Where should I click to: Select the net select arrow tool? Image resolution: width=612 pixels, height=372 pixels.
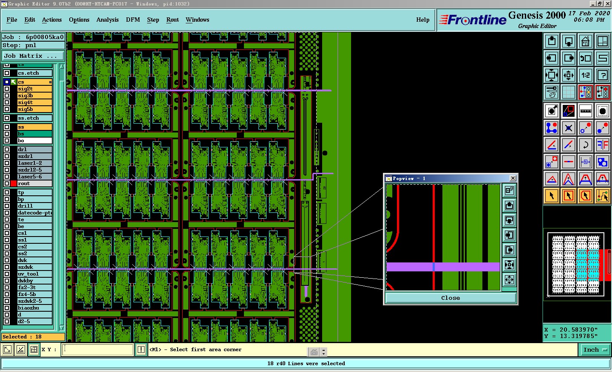(603, 196)
